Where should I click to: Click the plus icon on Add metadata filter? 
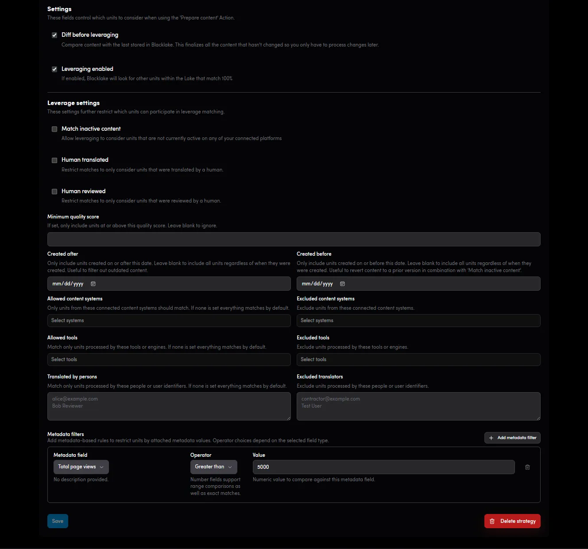pos(491,438)
